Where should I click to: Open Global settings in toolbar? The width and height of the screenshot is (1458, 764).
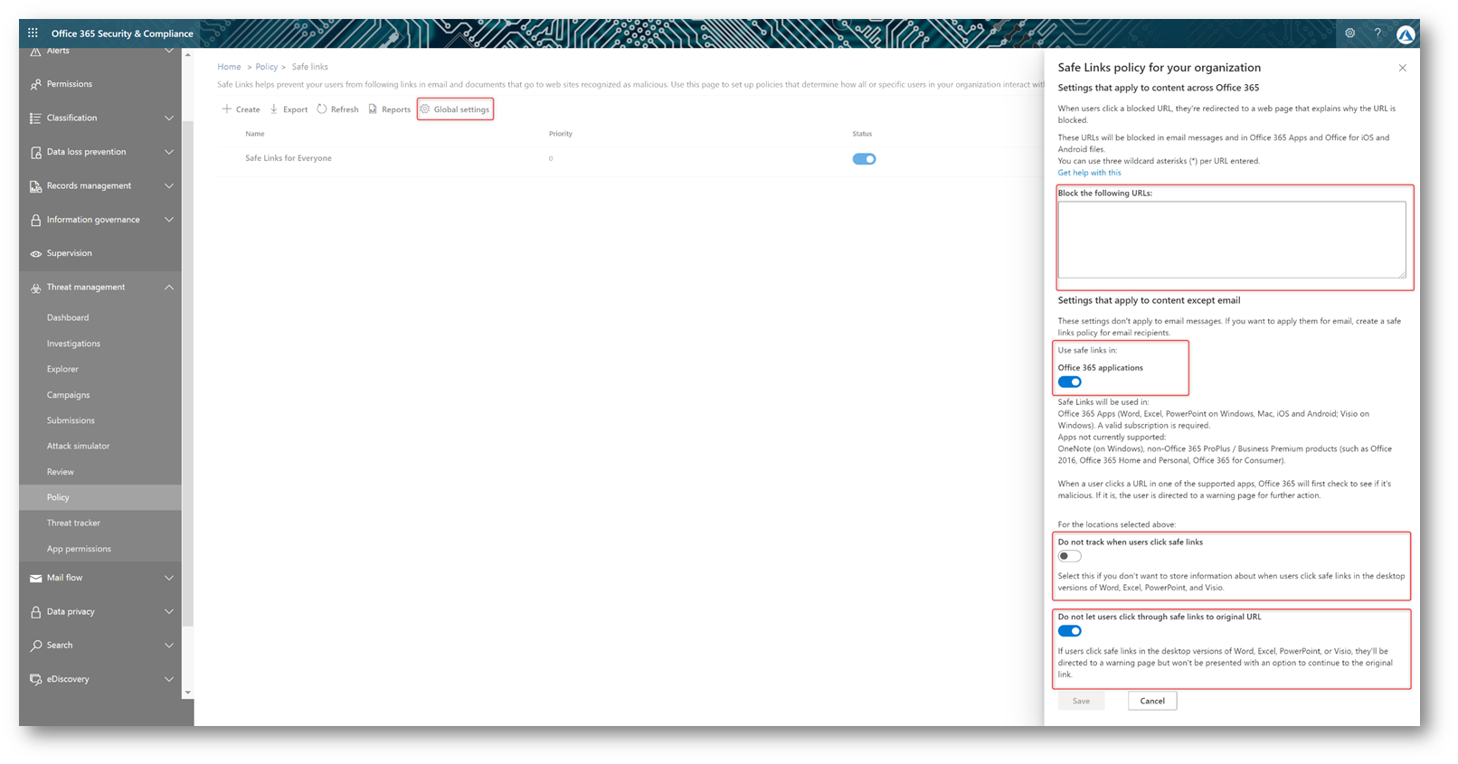pos(455,109)
